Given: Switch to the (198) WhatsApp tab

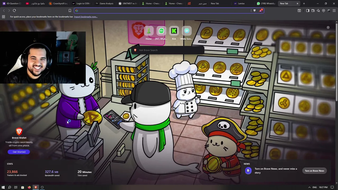Looking at the screenshot, I should tap(266, 3).
